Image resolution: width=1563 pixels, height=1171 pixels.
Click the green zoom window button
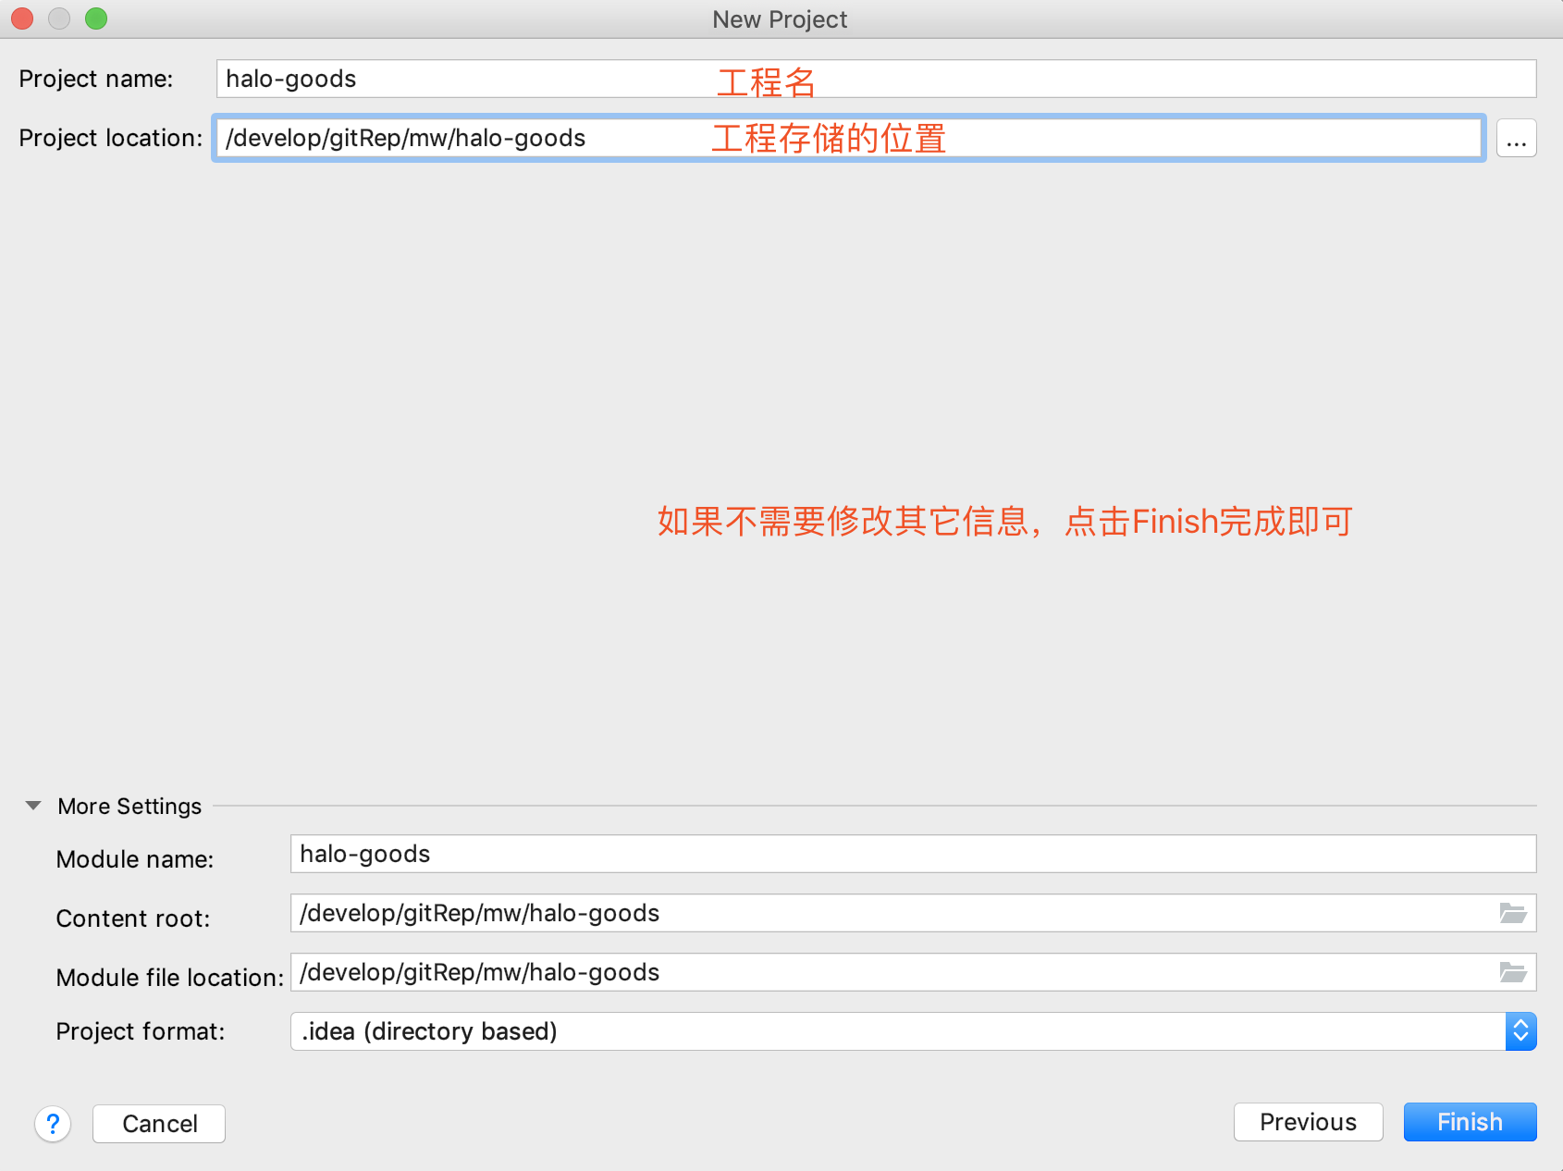96,18
